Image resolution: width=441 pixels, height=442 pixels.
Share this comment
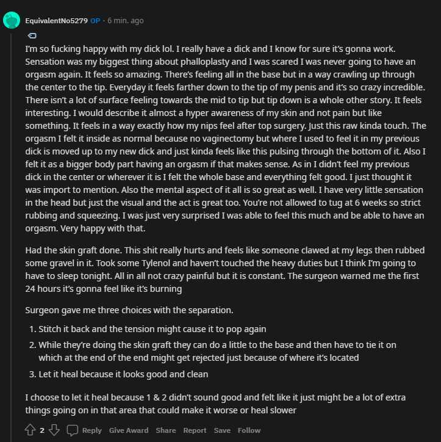coord(165,430)
